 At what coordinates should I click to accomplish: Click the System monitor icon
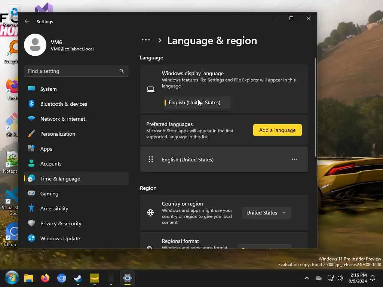coord(31,89)
